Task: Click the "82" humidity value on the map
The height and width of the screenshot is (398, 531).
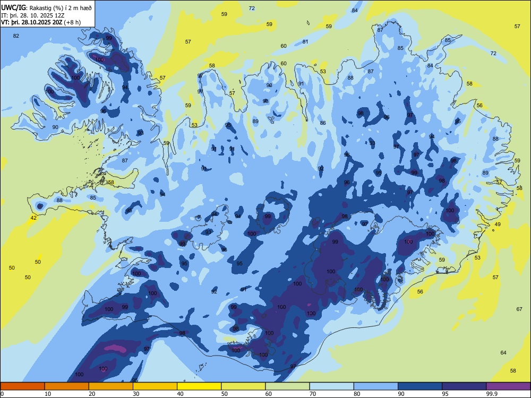Action: click(x=16, y=36)
